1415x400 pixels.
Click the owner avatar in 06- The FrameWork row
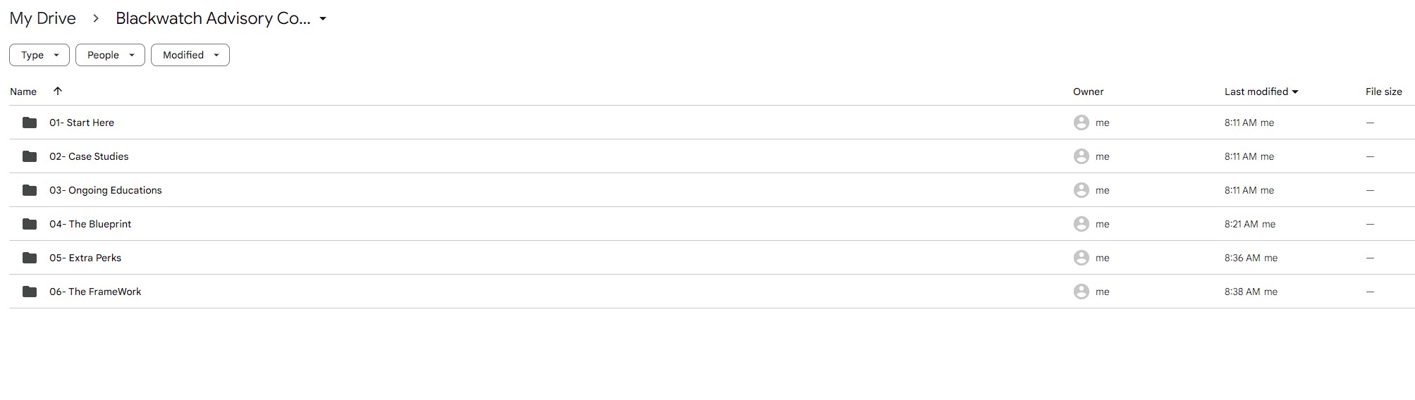[1082, 292]
